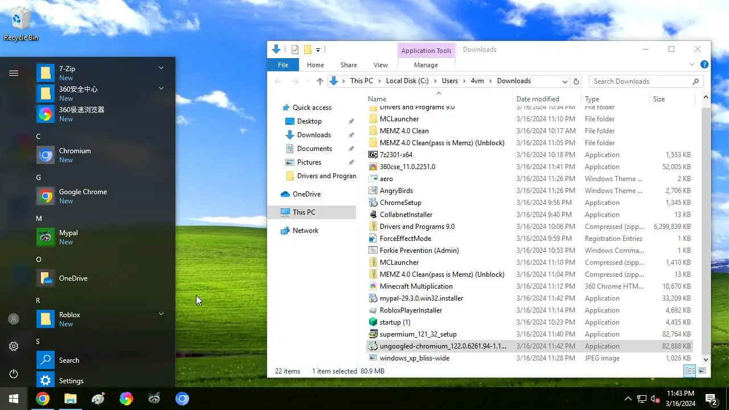Open the notification center icon on taskbar
This screenshot has height=410, width=729.
[711, 399]
